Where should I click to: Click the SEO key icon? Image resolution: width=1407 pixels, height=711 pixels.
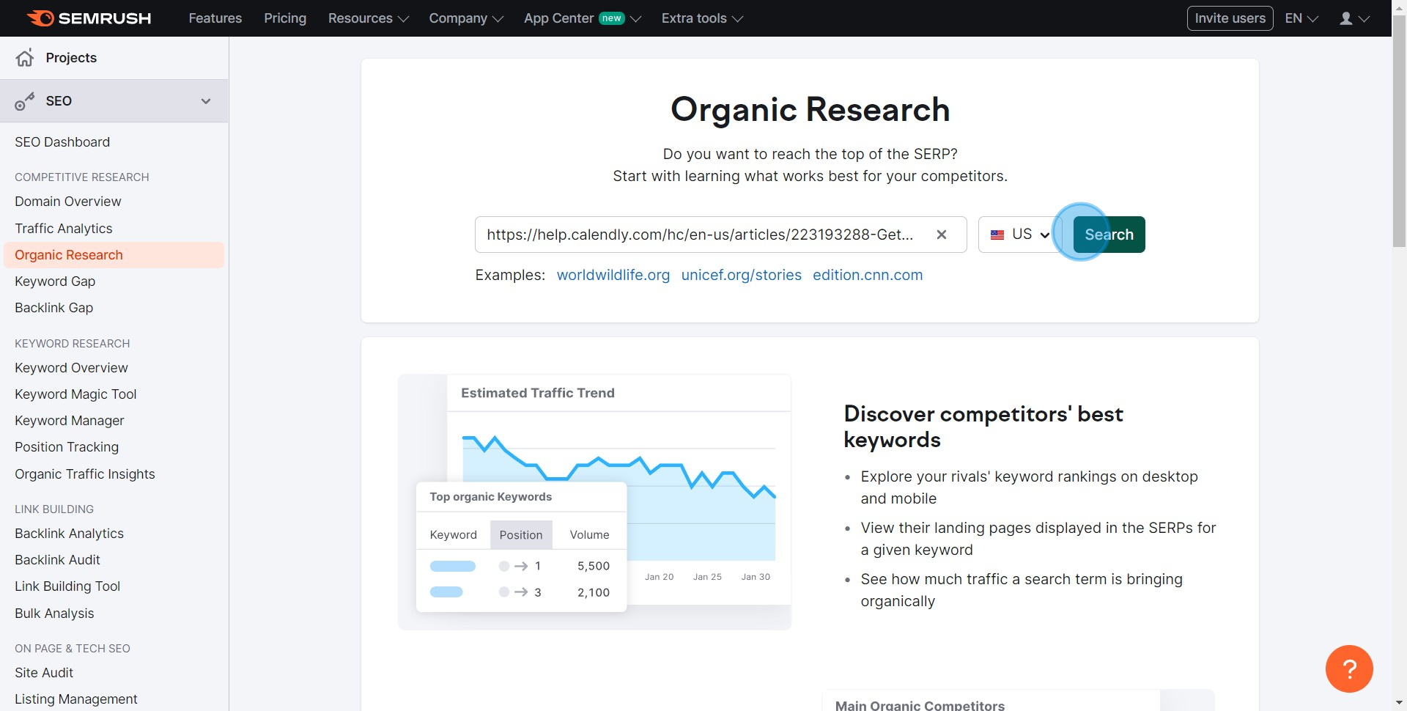pyautogui.click(x=25, y=101)
